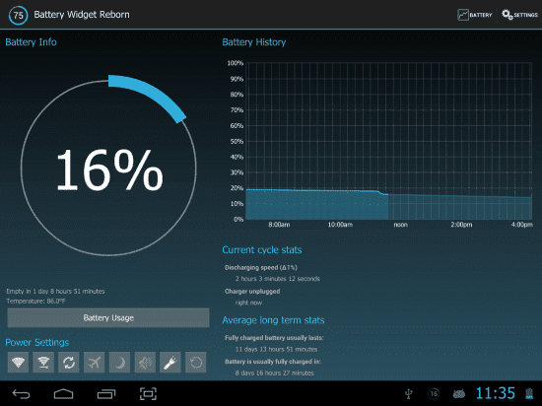The width and height of the screenshot is (542, 406).
Task: Tap the Android home button
Action: pos(64,393)
